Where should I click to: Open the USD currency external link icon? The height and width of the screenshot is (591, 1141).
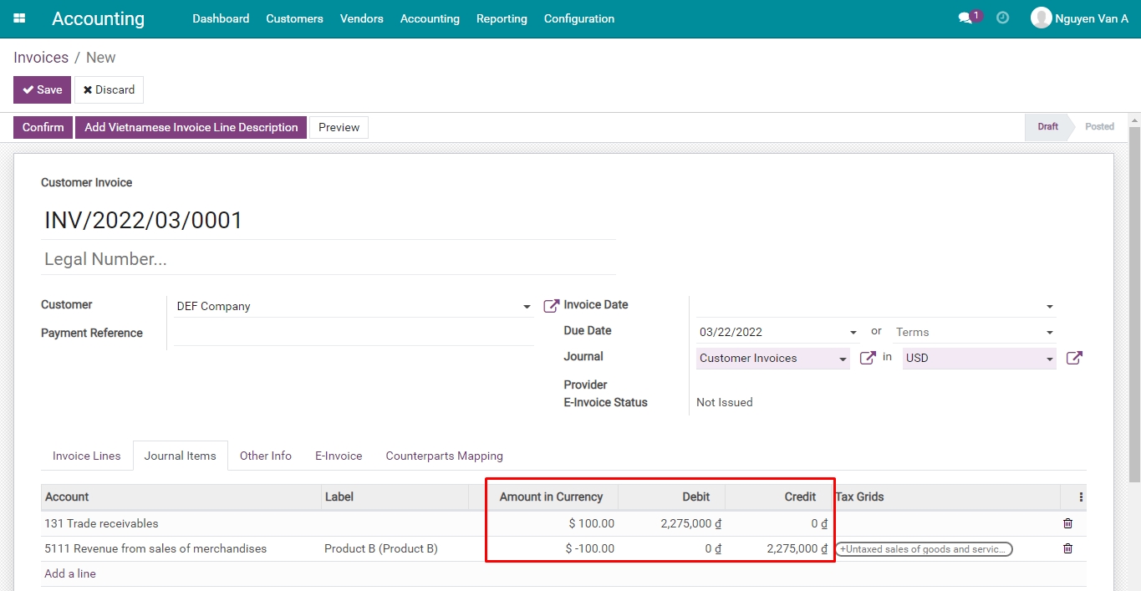pyautogui.click(x=1074, y=357)
